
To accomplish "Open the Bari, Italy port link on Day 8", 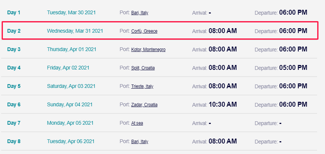I will coord(140,142).
